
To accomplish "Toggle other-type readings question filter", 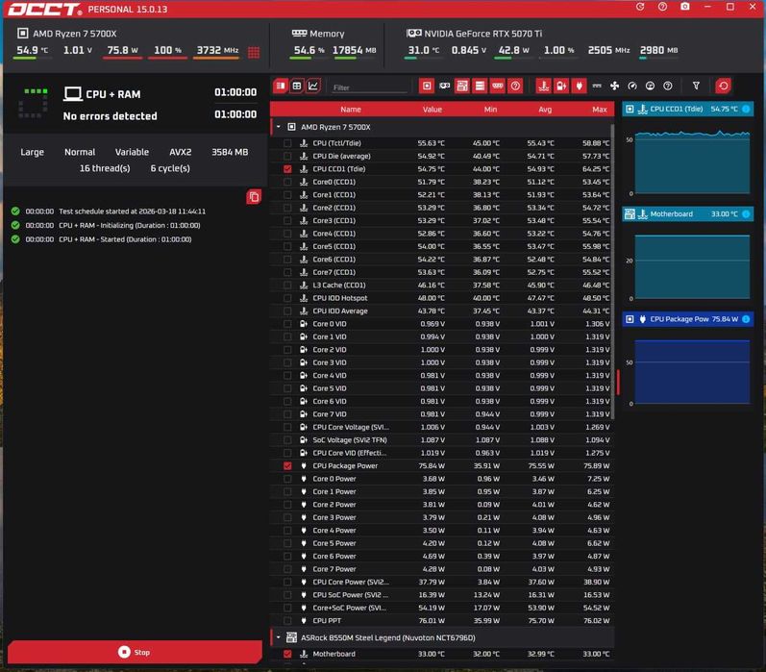I will click(x=668, y=86).
